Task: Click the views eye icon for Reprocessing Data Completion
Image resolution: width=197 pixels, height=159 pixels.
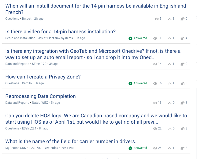Action: click(x=155, y=103)
